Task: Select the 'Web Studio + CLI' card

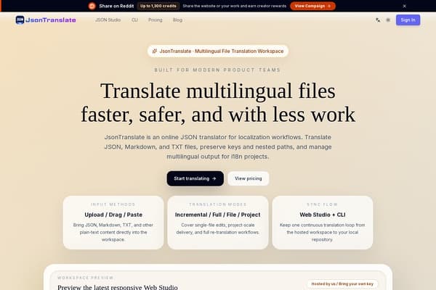Action: (x=322, y=223)
